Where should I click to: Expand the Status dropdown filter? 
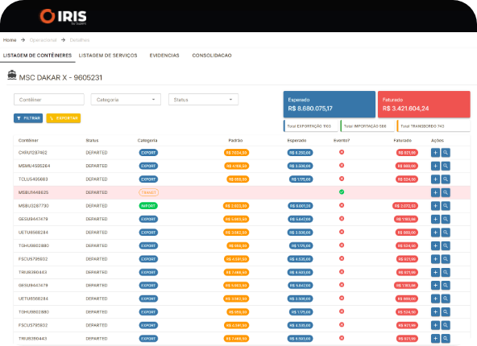(x=204, y=100)
